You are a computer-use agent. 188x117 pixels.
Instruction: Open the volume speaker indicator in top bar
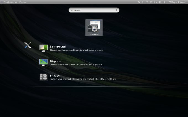tap(139, 2)
